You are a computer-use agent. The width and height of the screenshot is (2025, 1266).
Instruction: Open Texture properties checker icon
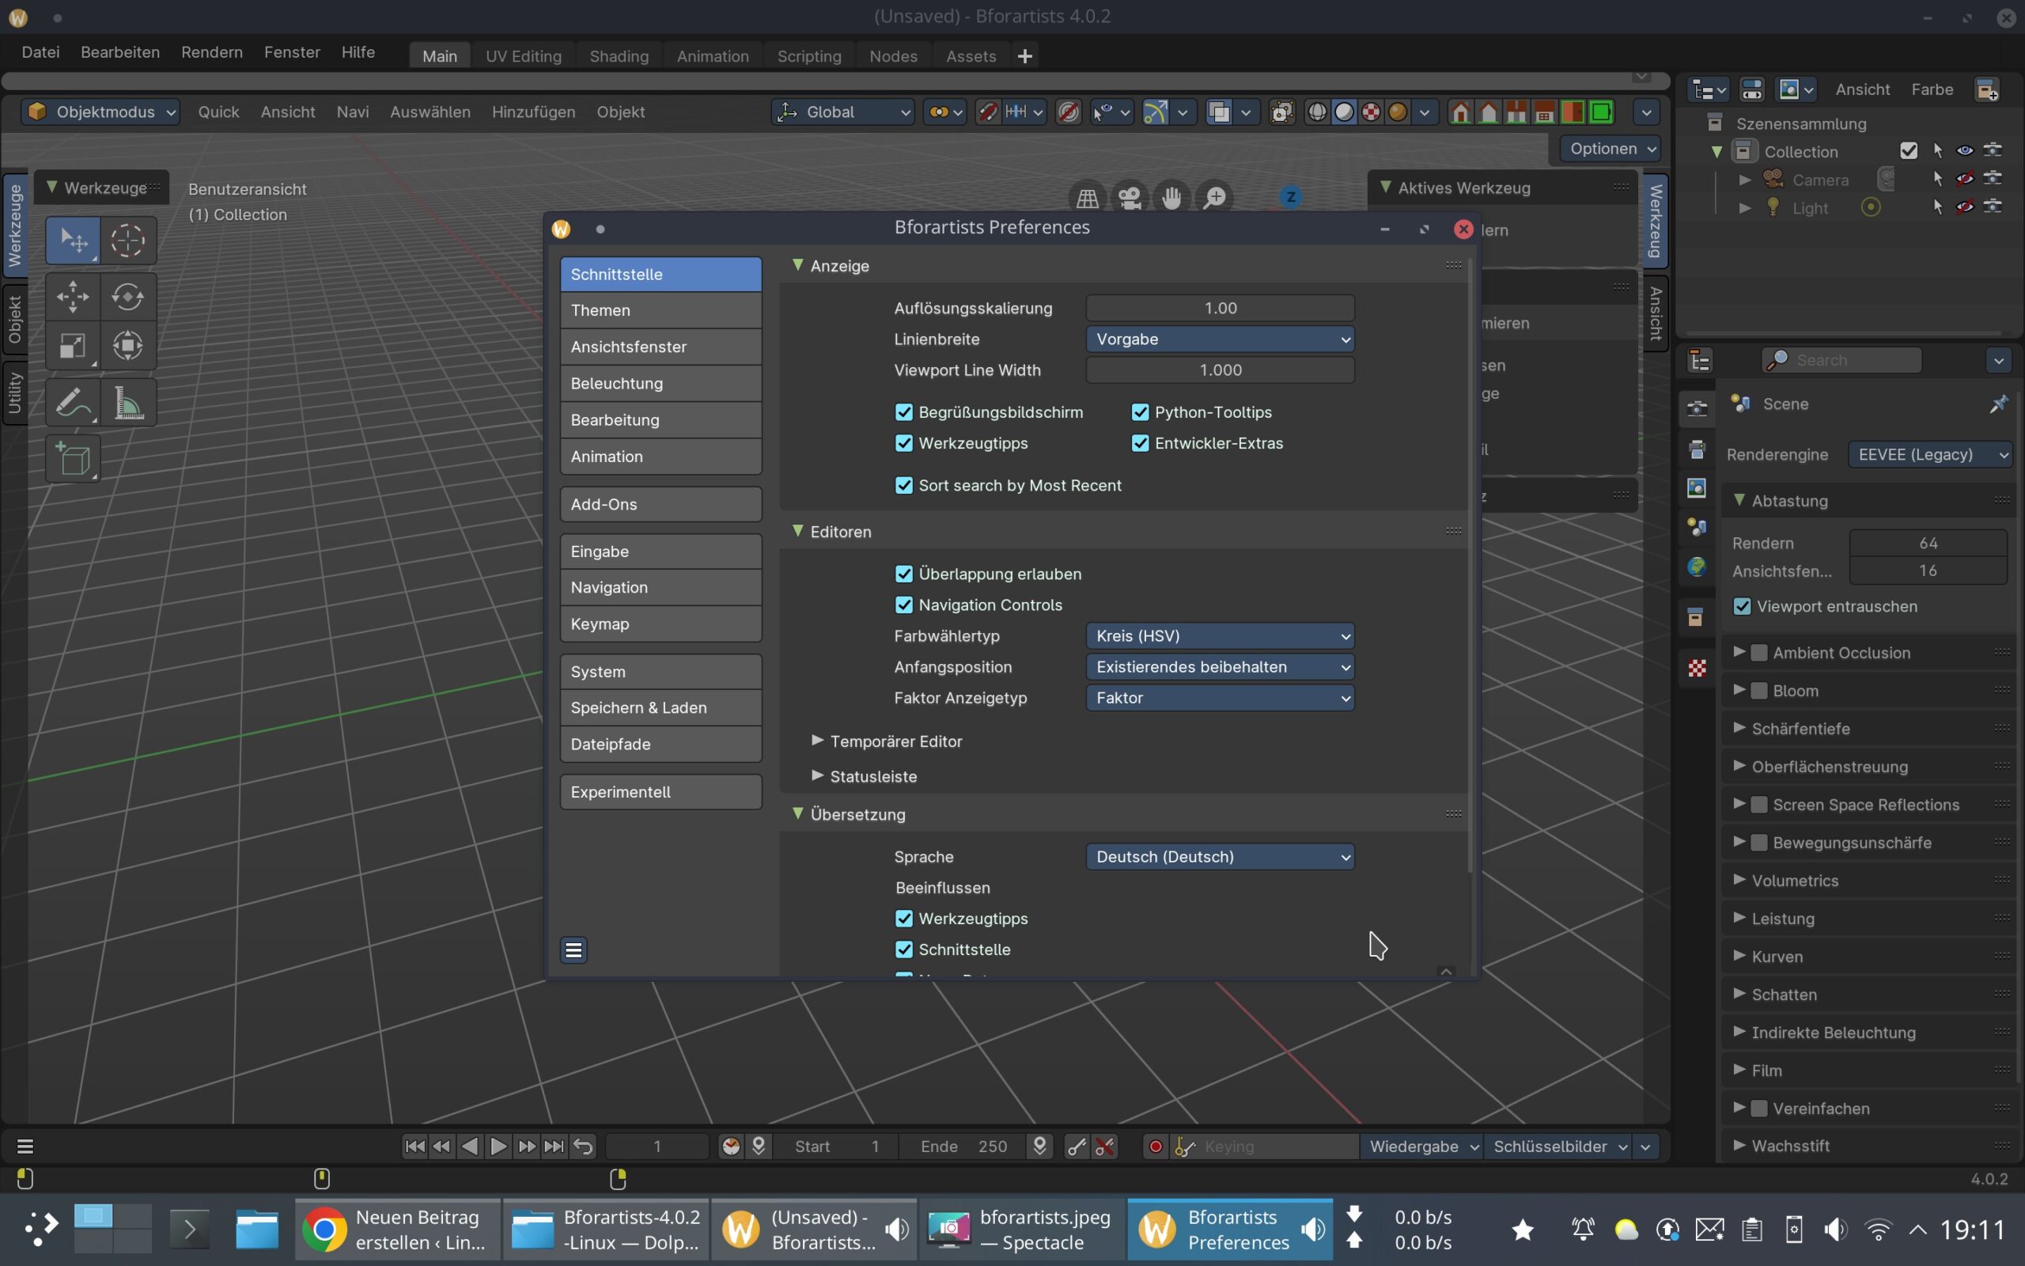point(1697,668)
